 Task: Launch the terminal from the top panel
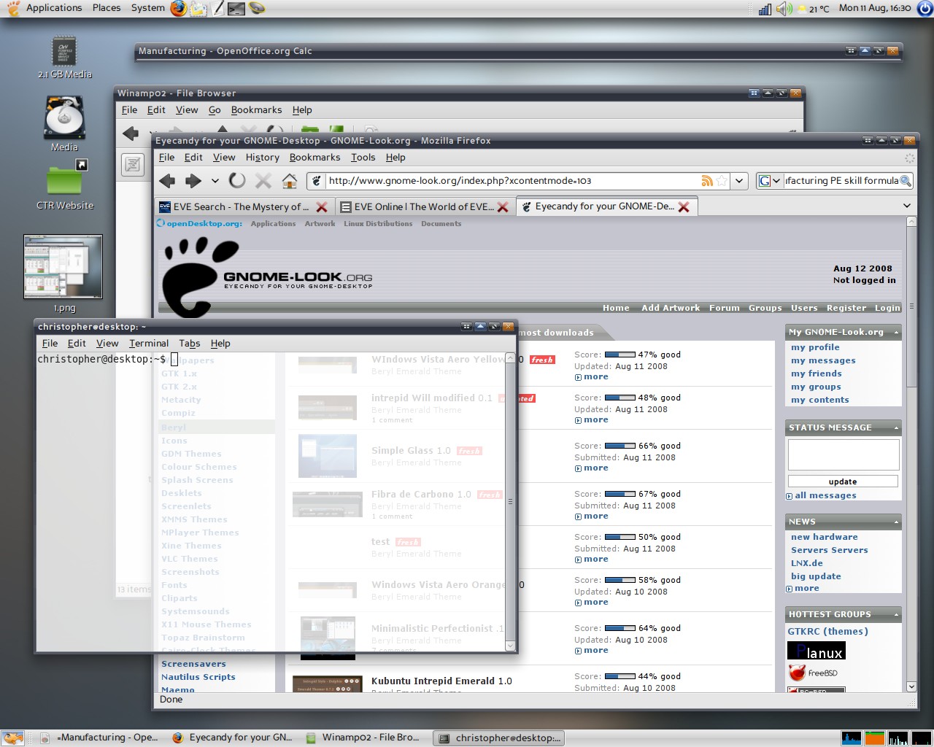coord(236,9)
